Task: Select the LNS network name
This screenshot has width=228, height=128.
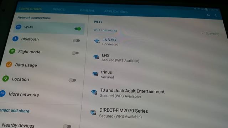Action: 106,55
